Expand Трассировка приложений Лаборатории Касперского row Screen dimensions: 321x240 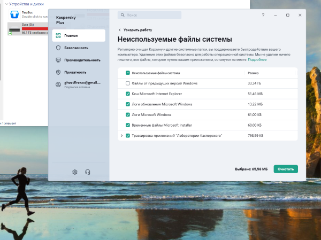click(x=121, y=136)
